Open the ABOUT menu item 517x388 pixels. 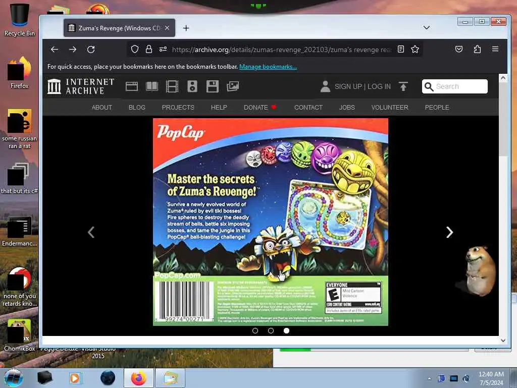coord(102,108)
